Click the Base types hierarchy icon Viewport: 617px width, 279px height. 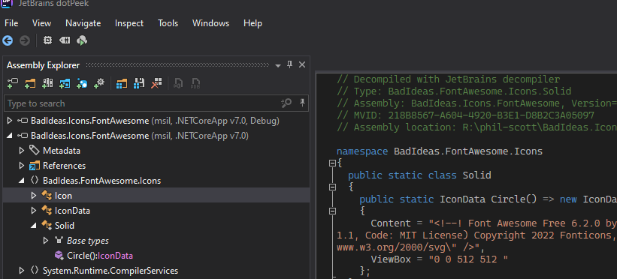[59, 240]
